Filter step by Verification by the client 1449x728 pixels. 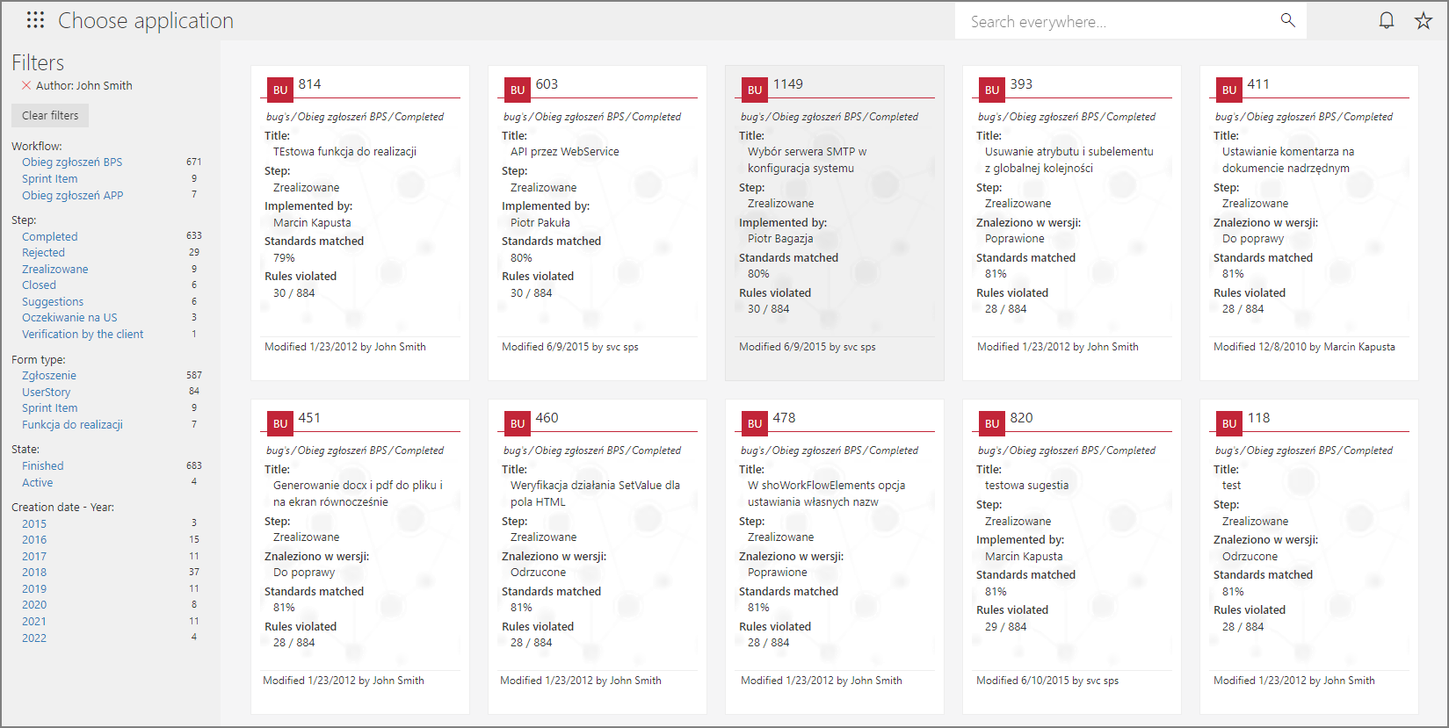point(83,334)
